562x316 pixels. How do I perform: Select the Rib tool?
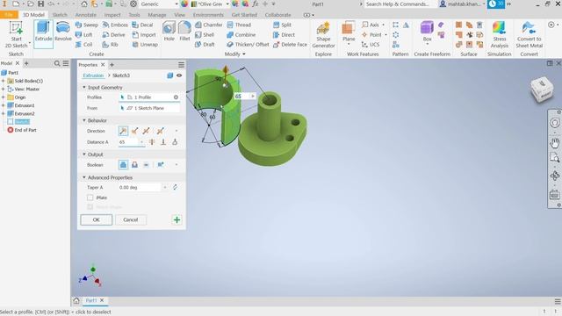pyautogui.click(x=110, y=45)
